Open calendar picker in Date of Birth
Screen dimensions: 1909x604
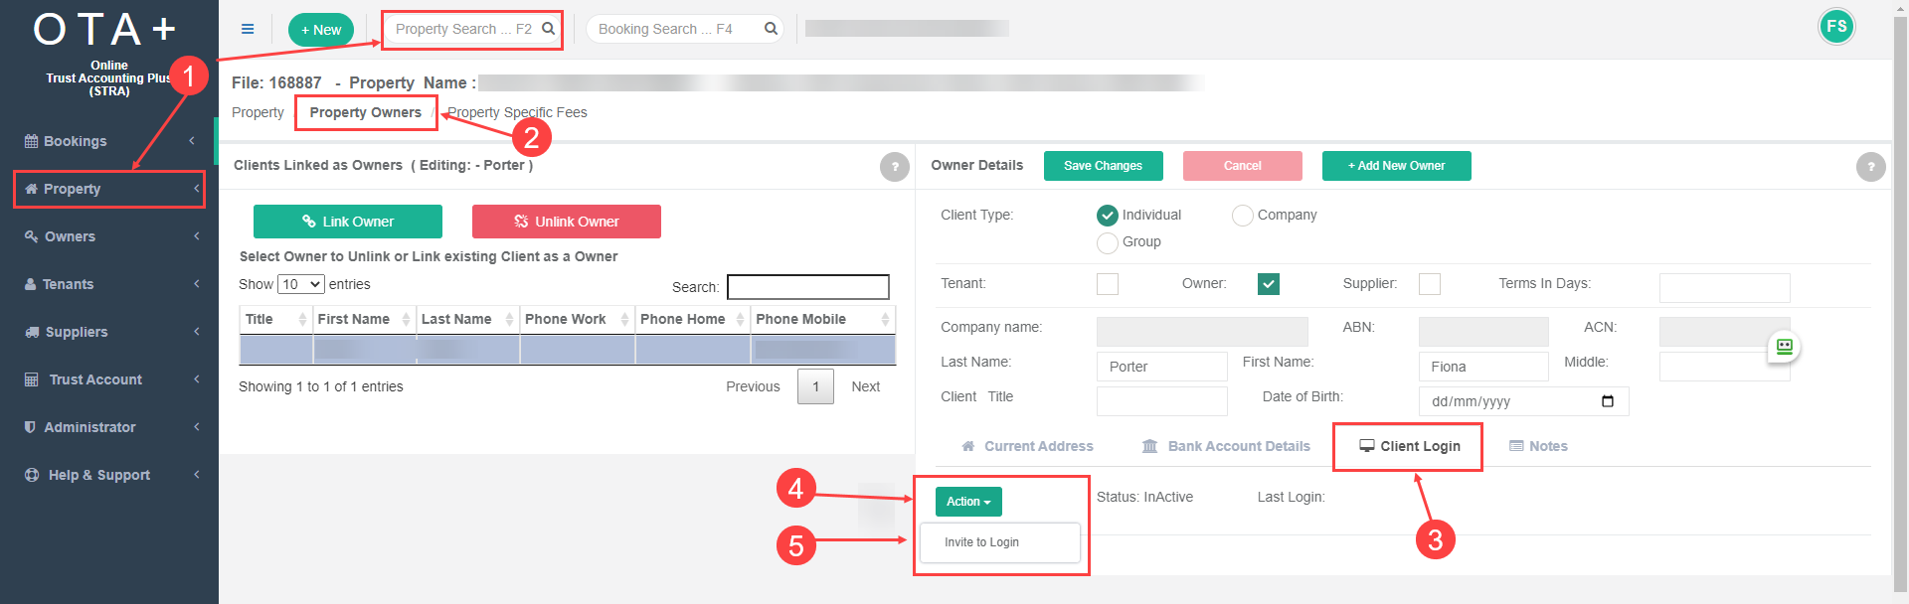pos(1608,401)
